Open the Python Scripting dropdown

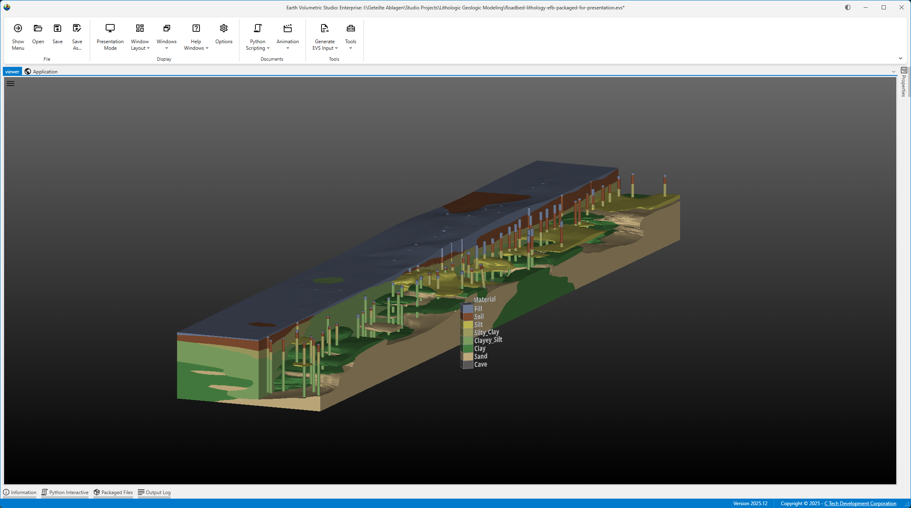pos(257,45)
